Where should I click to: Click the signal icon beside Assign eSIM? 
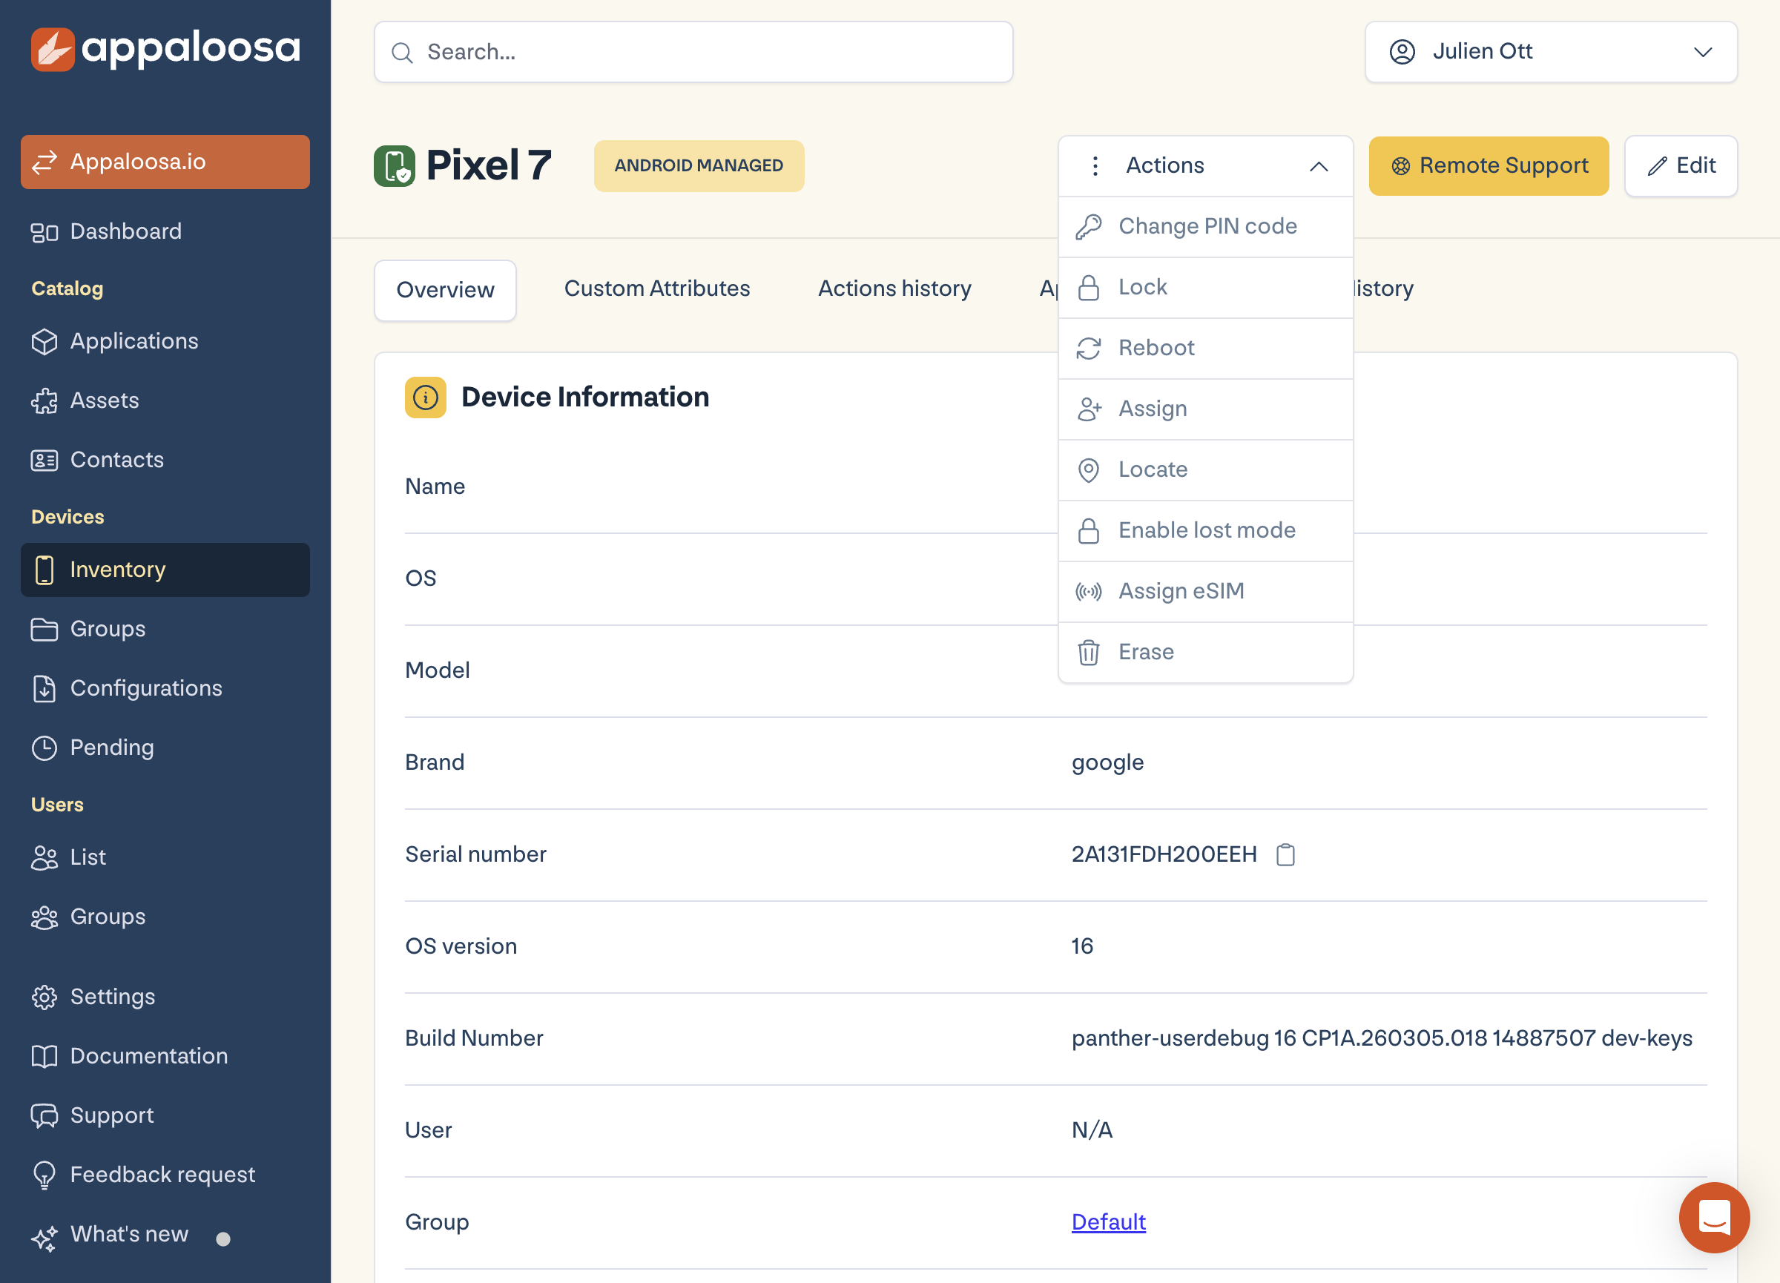pos(1089,592)
